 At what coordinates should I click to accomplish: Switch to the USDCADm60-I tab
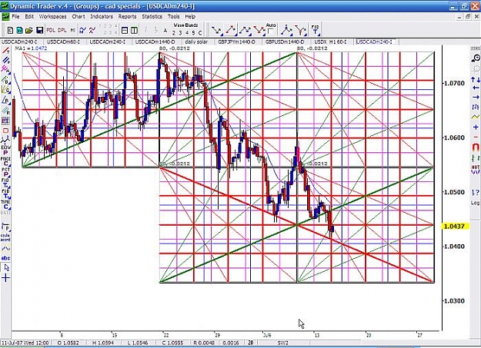(x=64, y=41)
